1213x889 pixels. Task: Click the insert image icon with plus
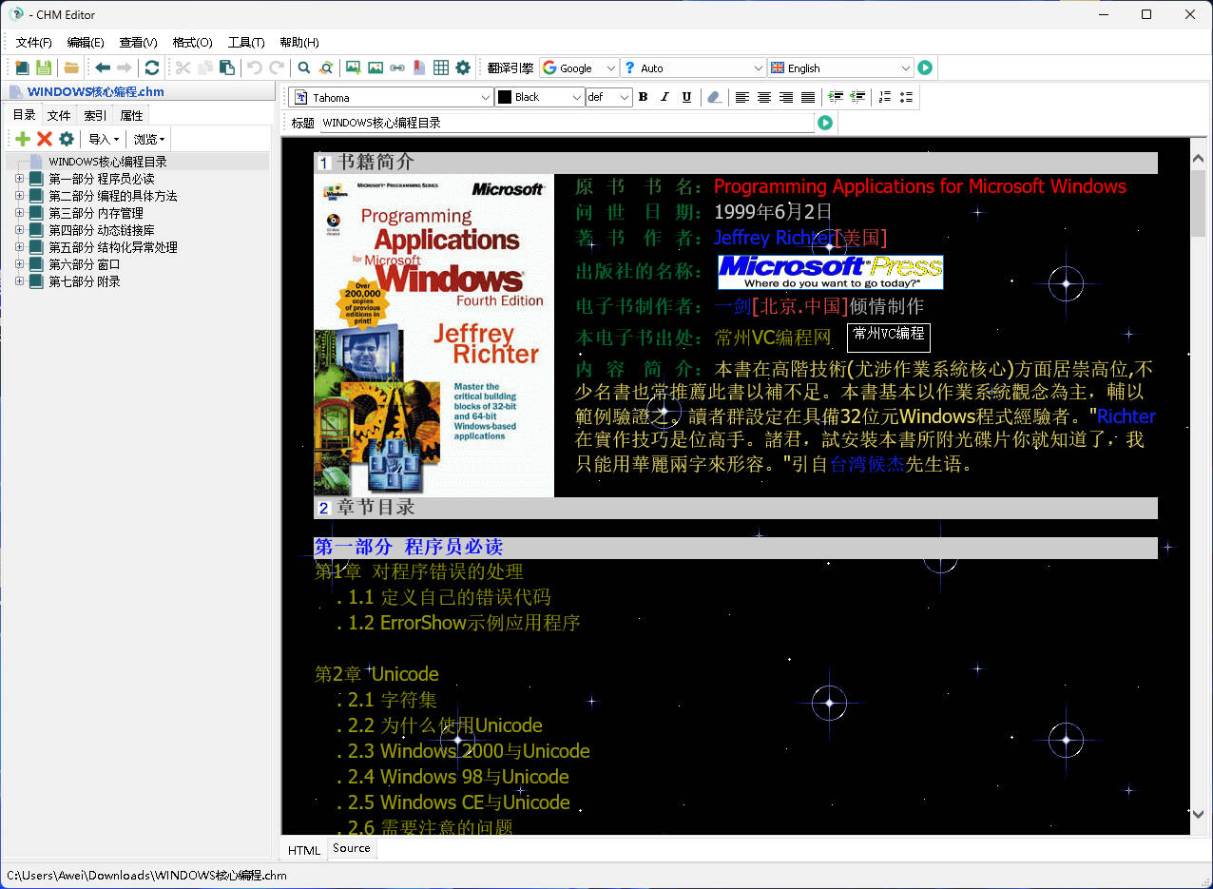354,68
